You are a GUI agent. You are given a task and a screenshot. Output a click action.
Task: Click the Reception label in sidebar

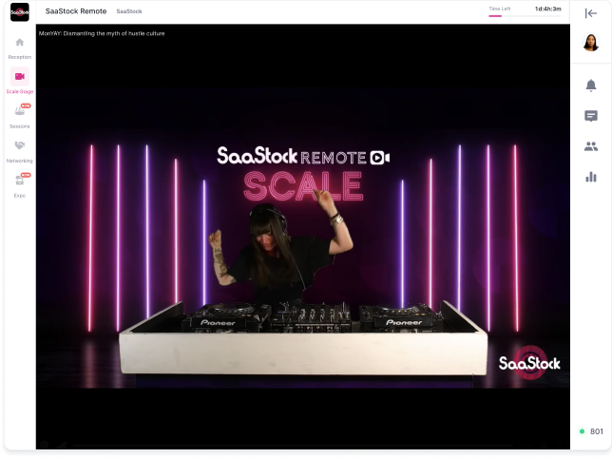(x=19, y=57)
